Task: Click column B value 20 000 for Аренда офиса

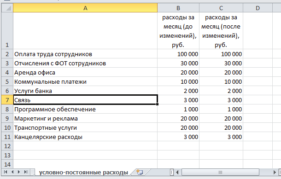Action: (178, 72)
